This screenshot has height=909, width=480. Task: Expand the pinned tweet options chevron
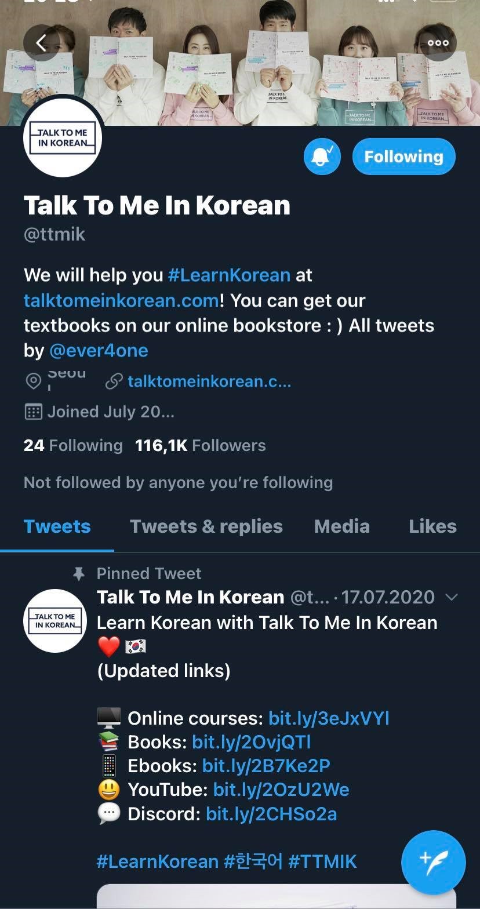(x=450, y=597)
